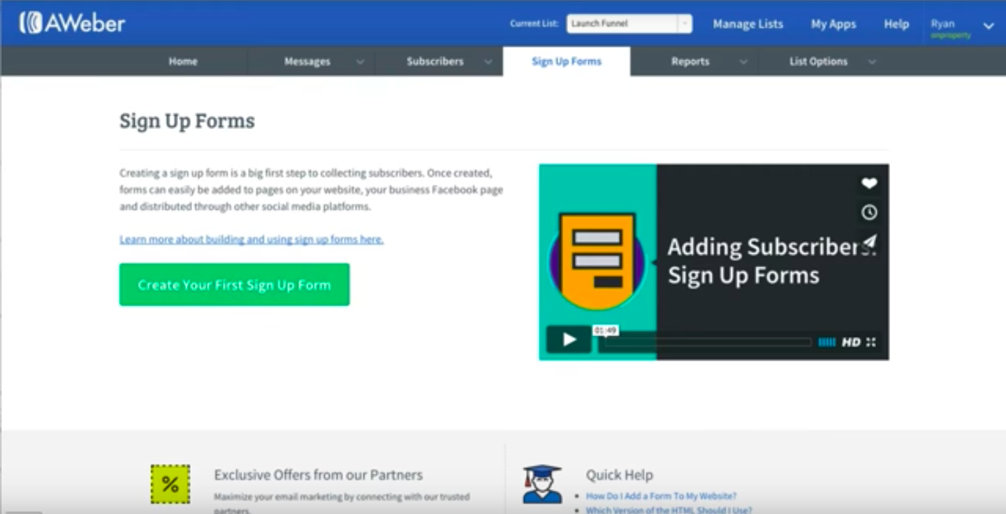Screen dimensions: 1006x514
Task: Click the Quick Help heading
Action: (620, 475)
